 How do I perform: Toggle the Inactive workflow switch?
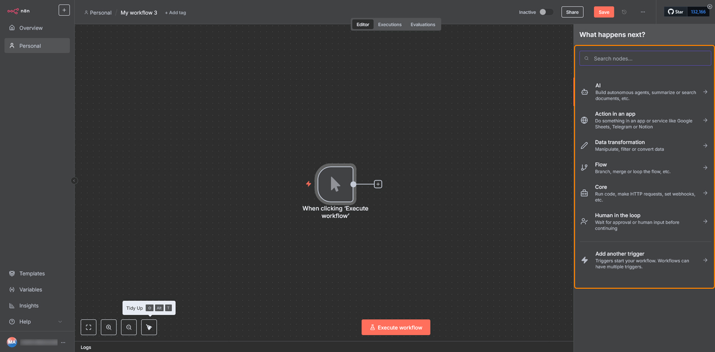(545, 12)
